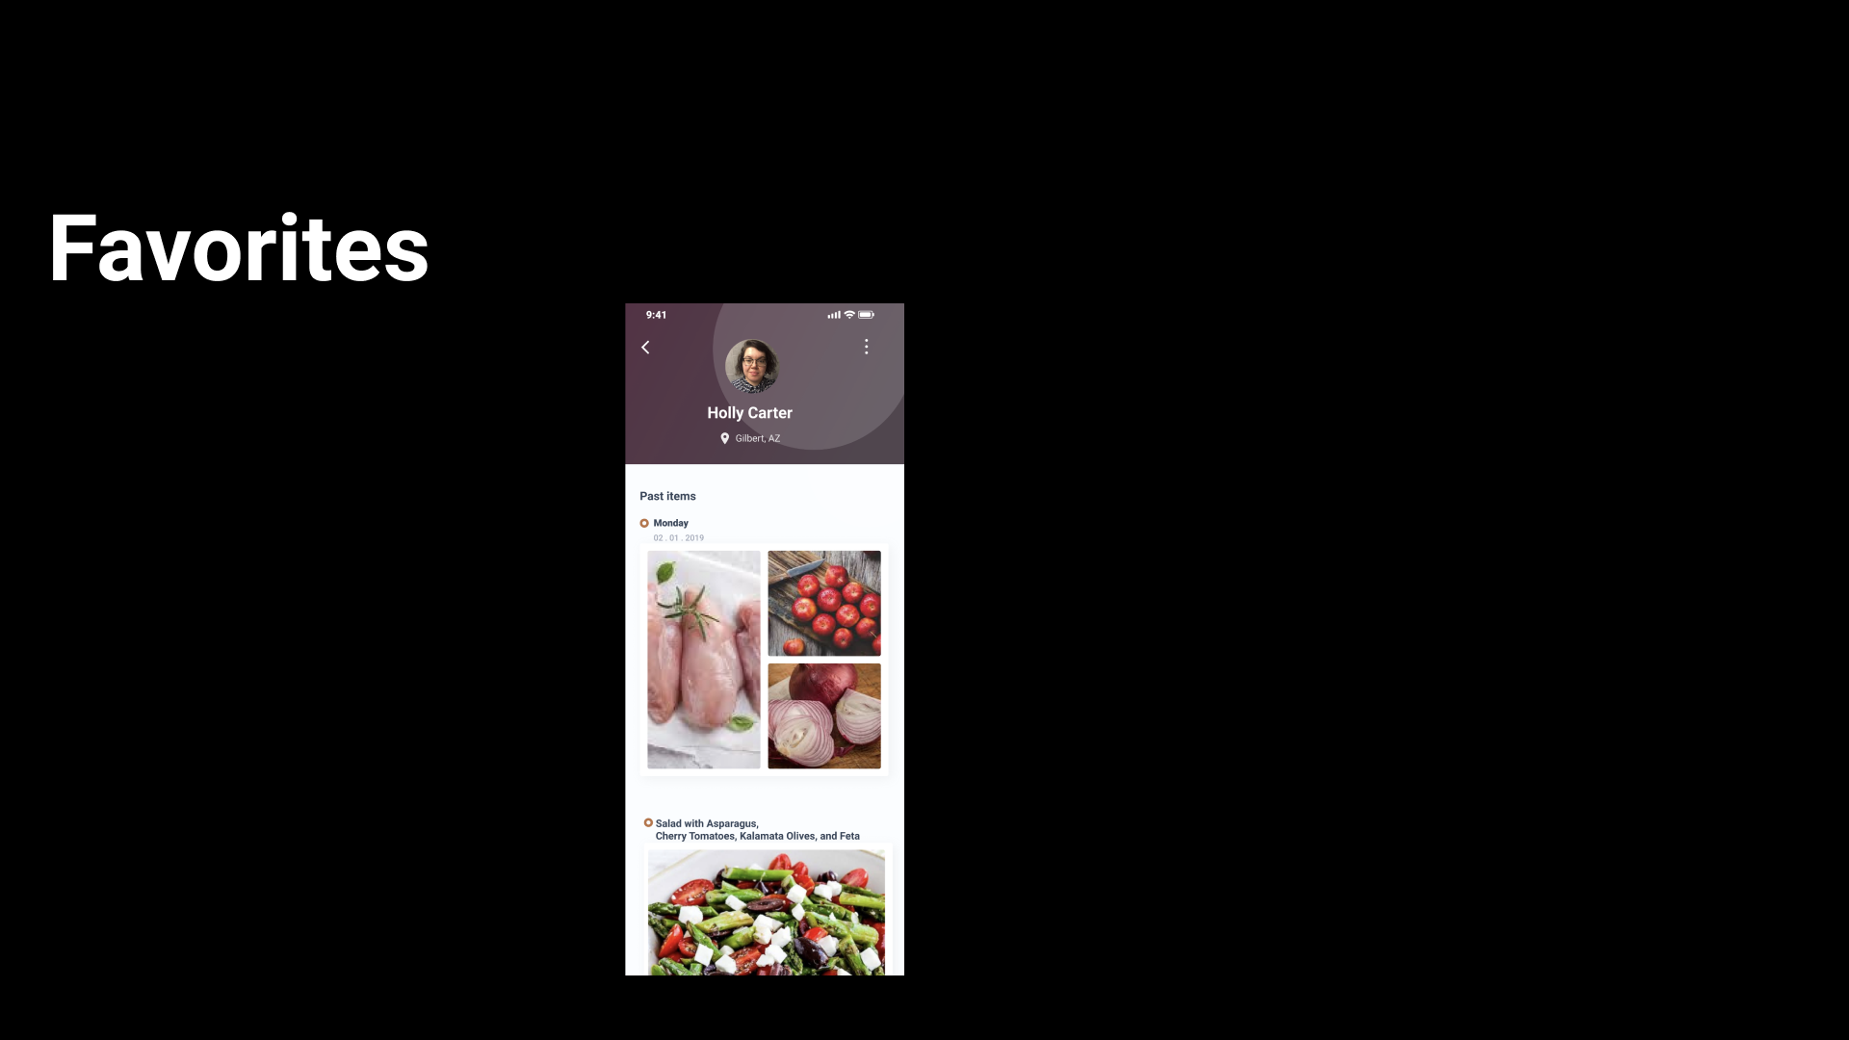The width and height of the screenshot is (1849, 1040).
Task: Open the sliced red onion photo
Action: click(824, 715)
